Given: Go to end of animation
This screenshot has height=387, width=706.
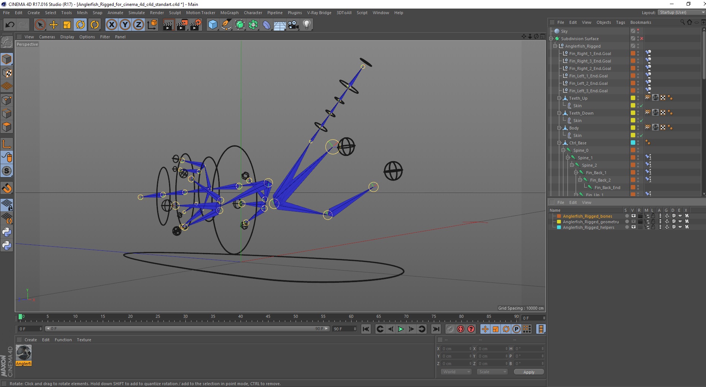Looking at the screenshot, I should coord(436,329).
